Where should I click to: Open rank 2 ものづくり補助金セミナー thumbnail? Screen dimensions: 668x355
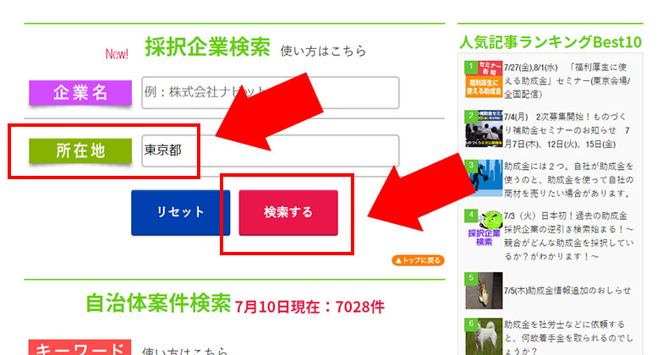click(483, 128)
